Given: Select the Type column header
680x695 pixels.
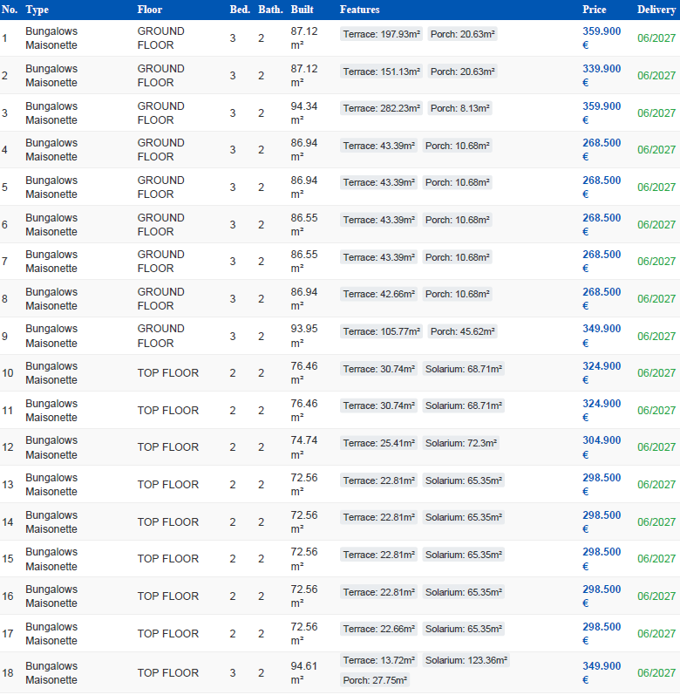Looking at the screenshot, I should pos(37,10).
